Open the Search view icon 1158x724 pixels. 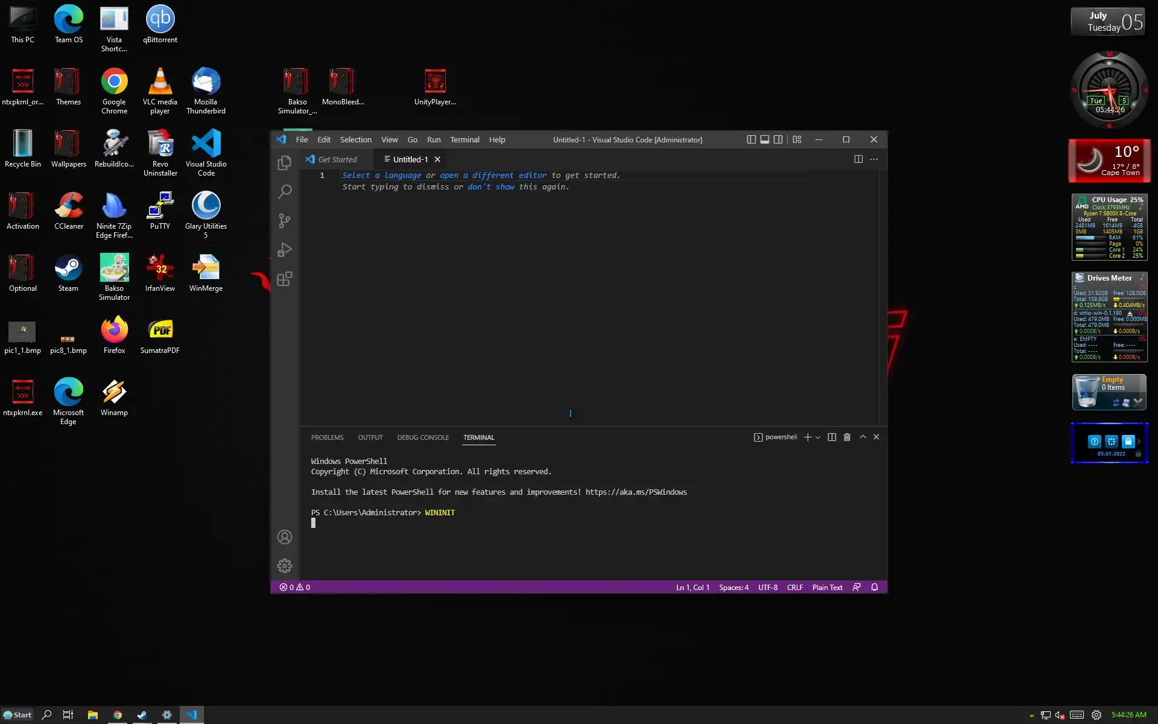tap(285, 192)
